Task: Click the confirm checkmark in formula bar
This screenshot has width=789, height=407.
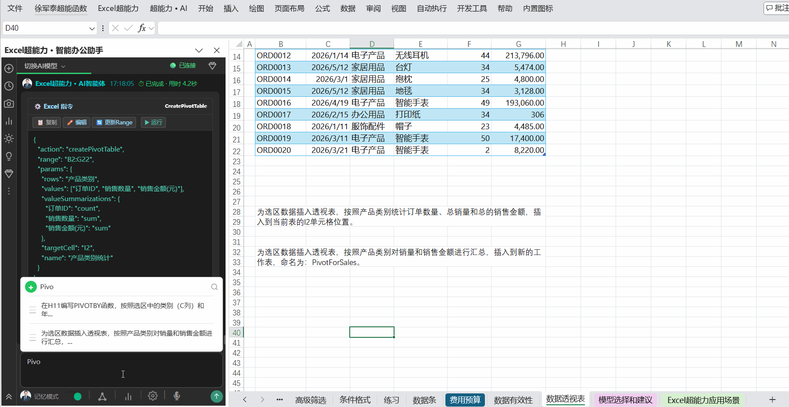Action: click(128, 28)
